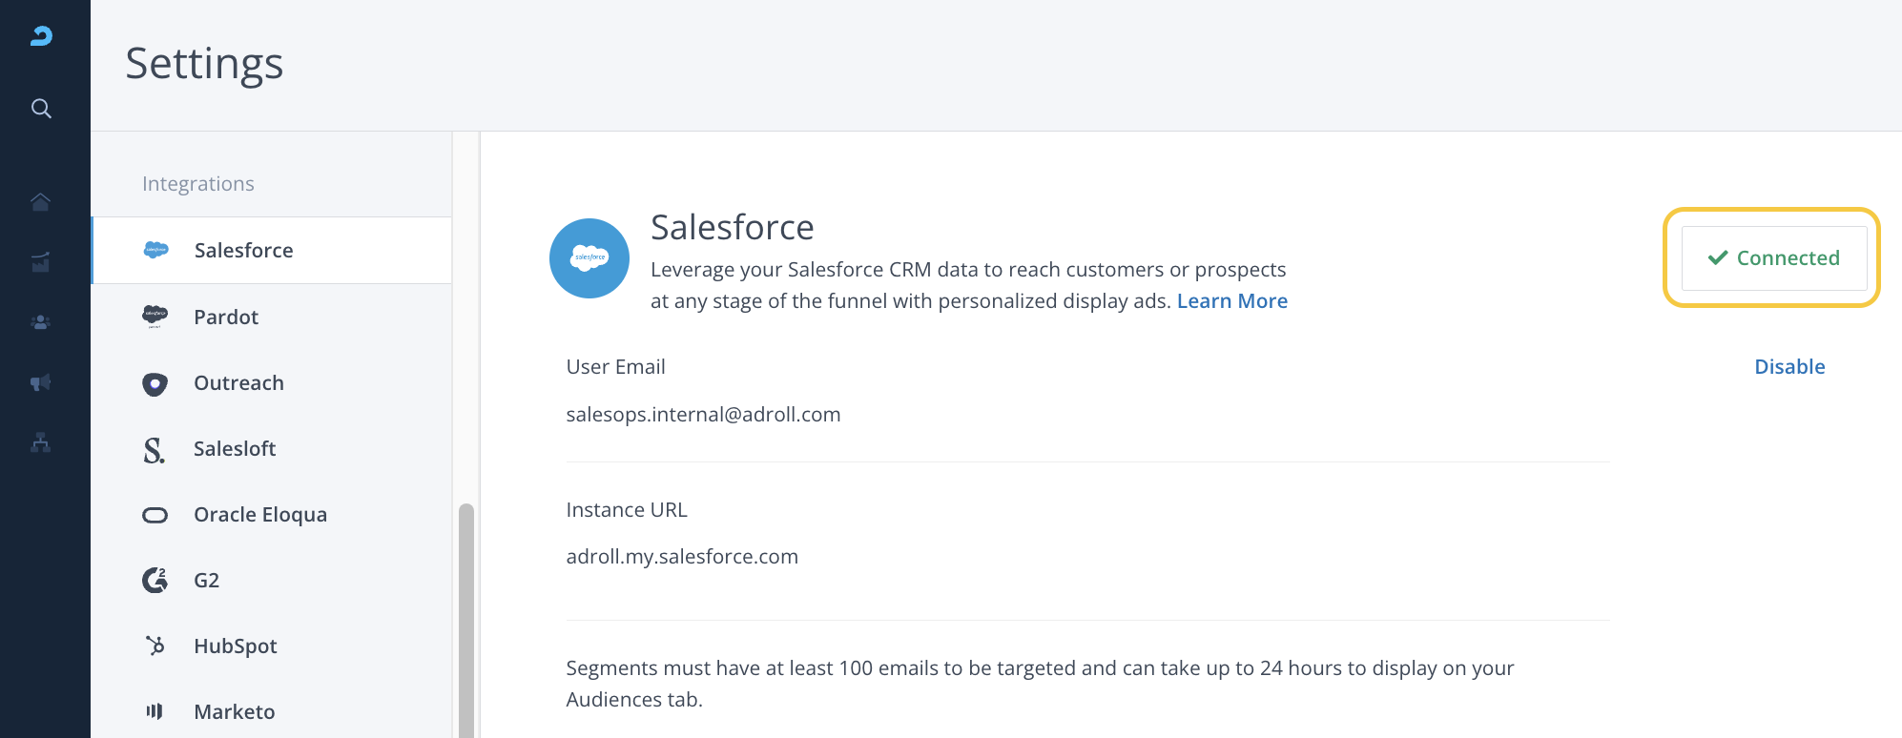Open the HubSpot integration page
This screenshot has width=1902, height=738.
235,646
